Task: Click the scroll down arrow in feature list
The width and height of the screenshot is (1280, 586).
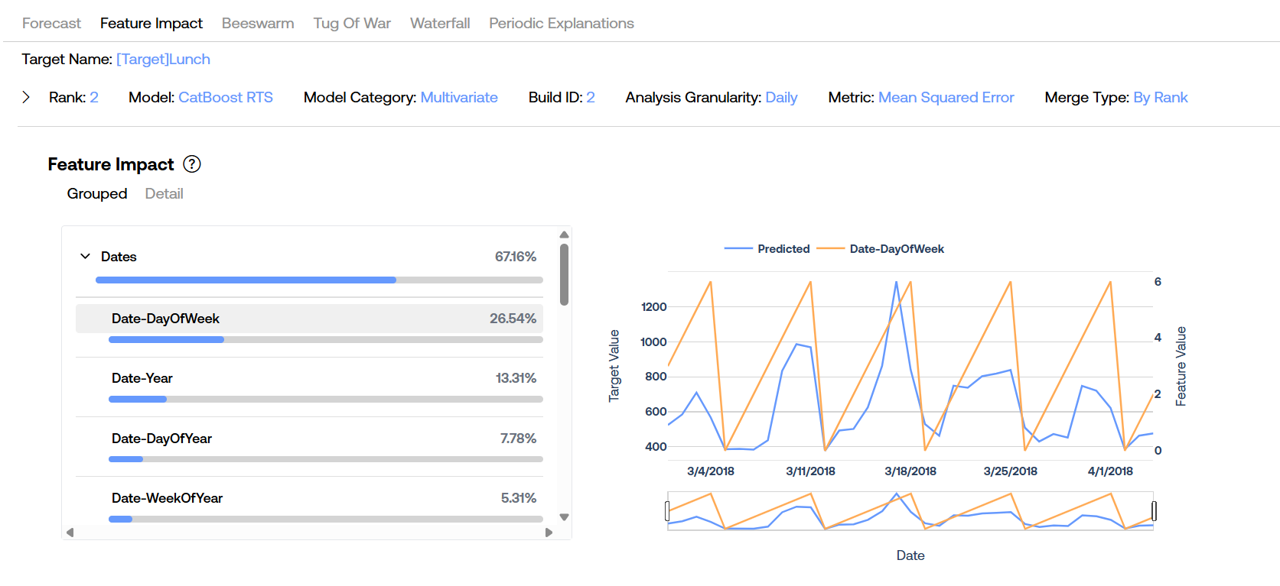Action: pos(564,517)
